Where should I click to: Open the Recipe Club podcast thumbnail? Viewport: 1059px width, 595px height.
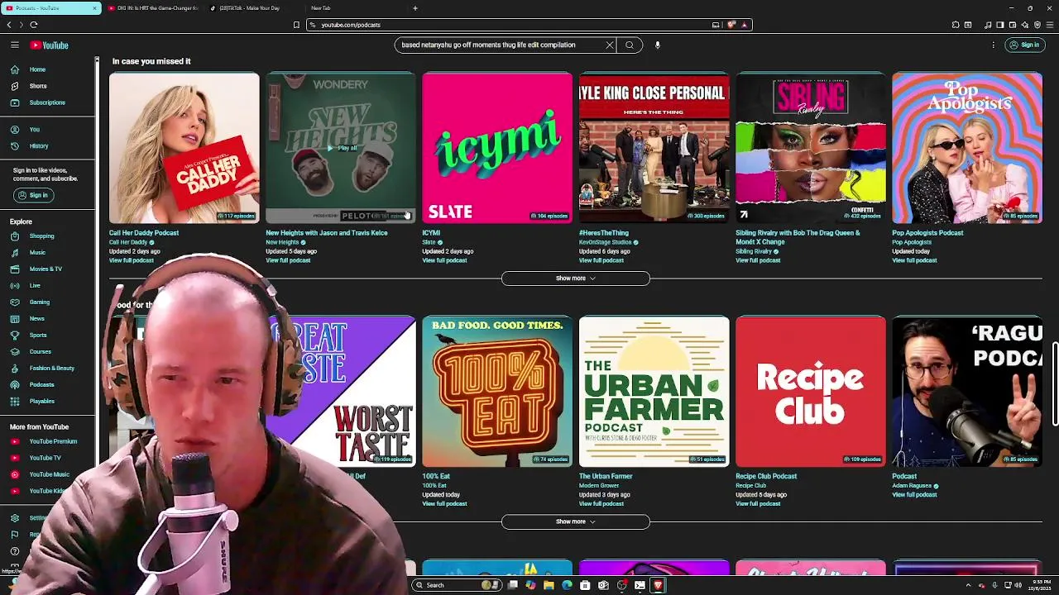811,392
